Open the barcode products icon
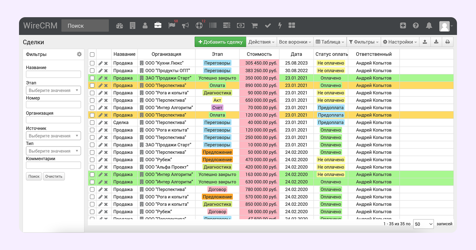476x250 pixels. click(x=213, y=25)
